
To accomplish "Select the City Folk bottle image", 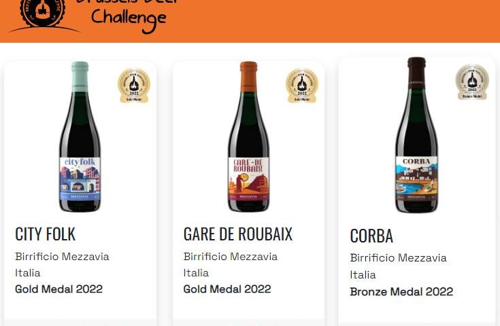I will pyautogui.click(x=80, y=137).
